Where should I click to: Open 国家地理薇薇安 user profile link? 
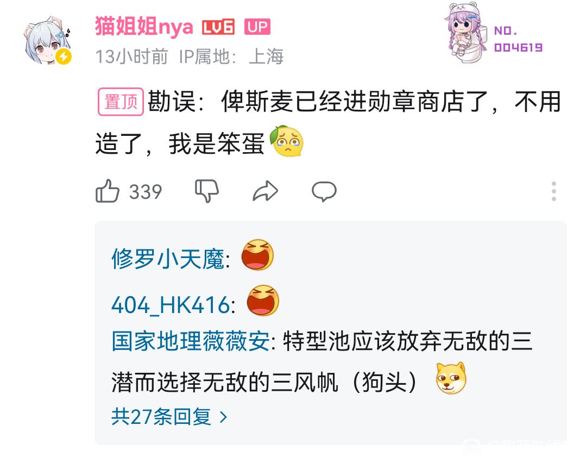click(191, 341)
